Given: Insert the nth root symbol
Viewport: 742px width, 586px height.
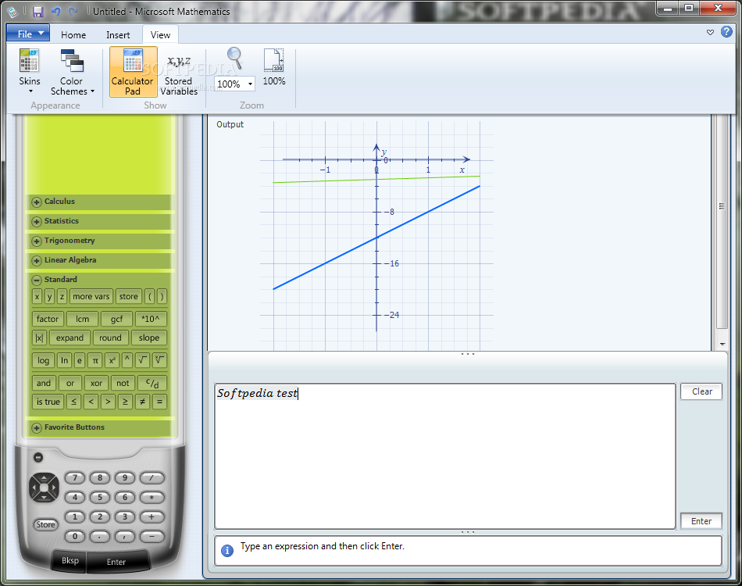Looking at the screenshot, I should click(x=159, y=361).
